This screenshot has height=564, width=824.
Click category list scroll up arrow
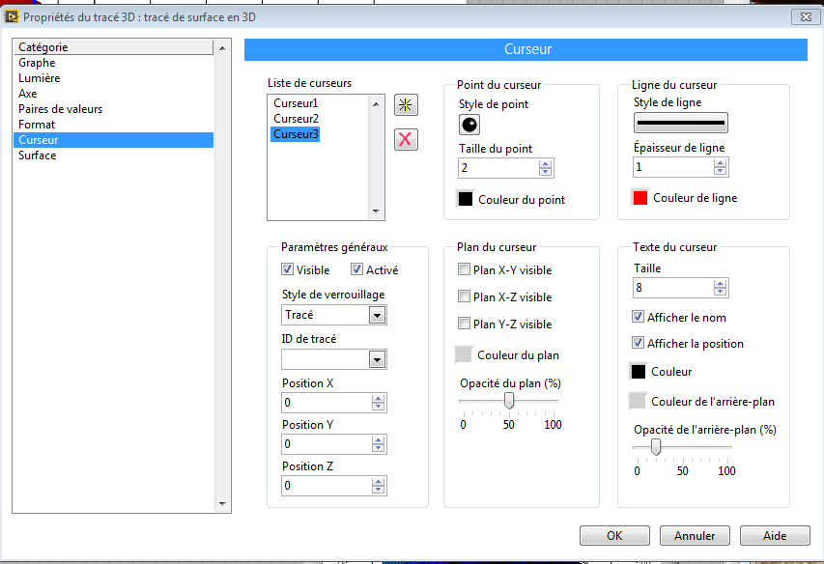coord(222,47)
